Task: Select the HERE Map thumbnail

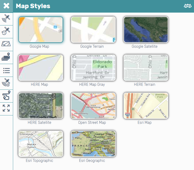Action: [x=41, y=68]
